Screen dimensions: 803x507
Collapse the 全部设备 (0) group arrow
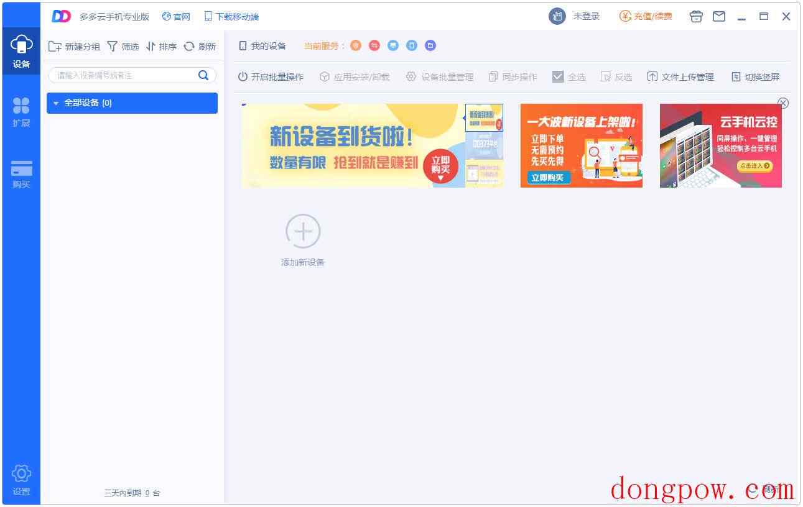56,103
